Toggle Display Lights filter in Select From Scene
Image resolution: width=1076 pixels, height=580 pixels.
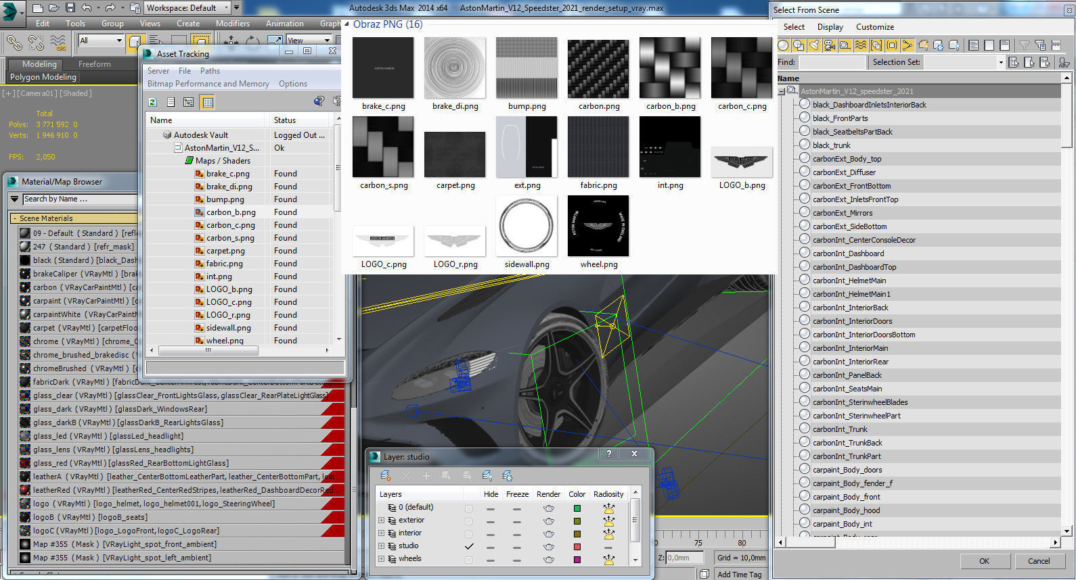pos(814,45)
